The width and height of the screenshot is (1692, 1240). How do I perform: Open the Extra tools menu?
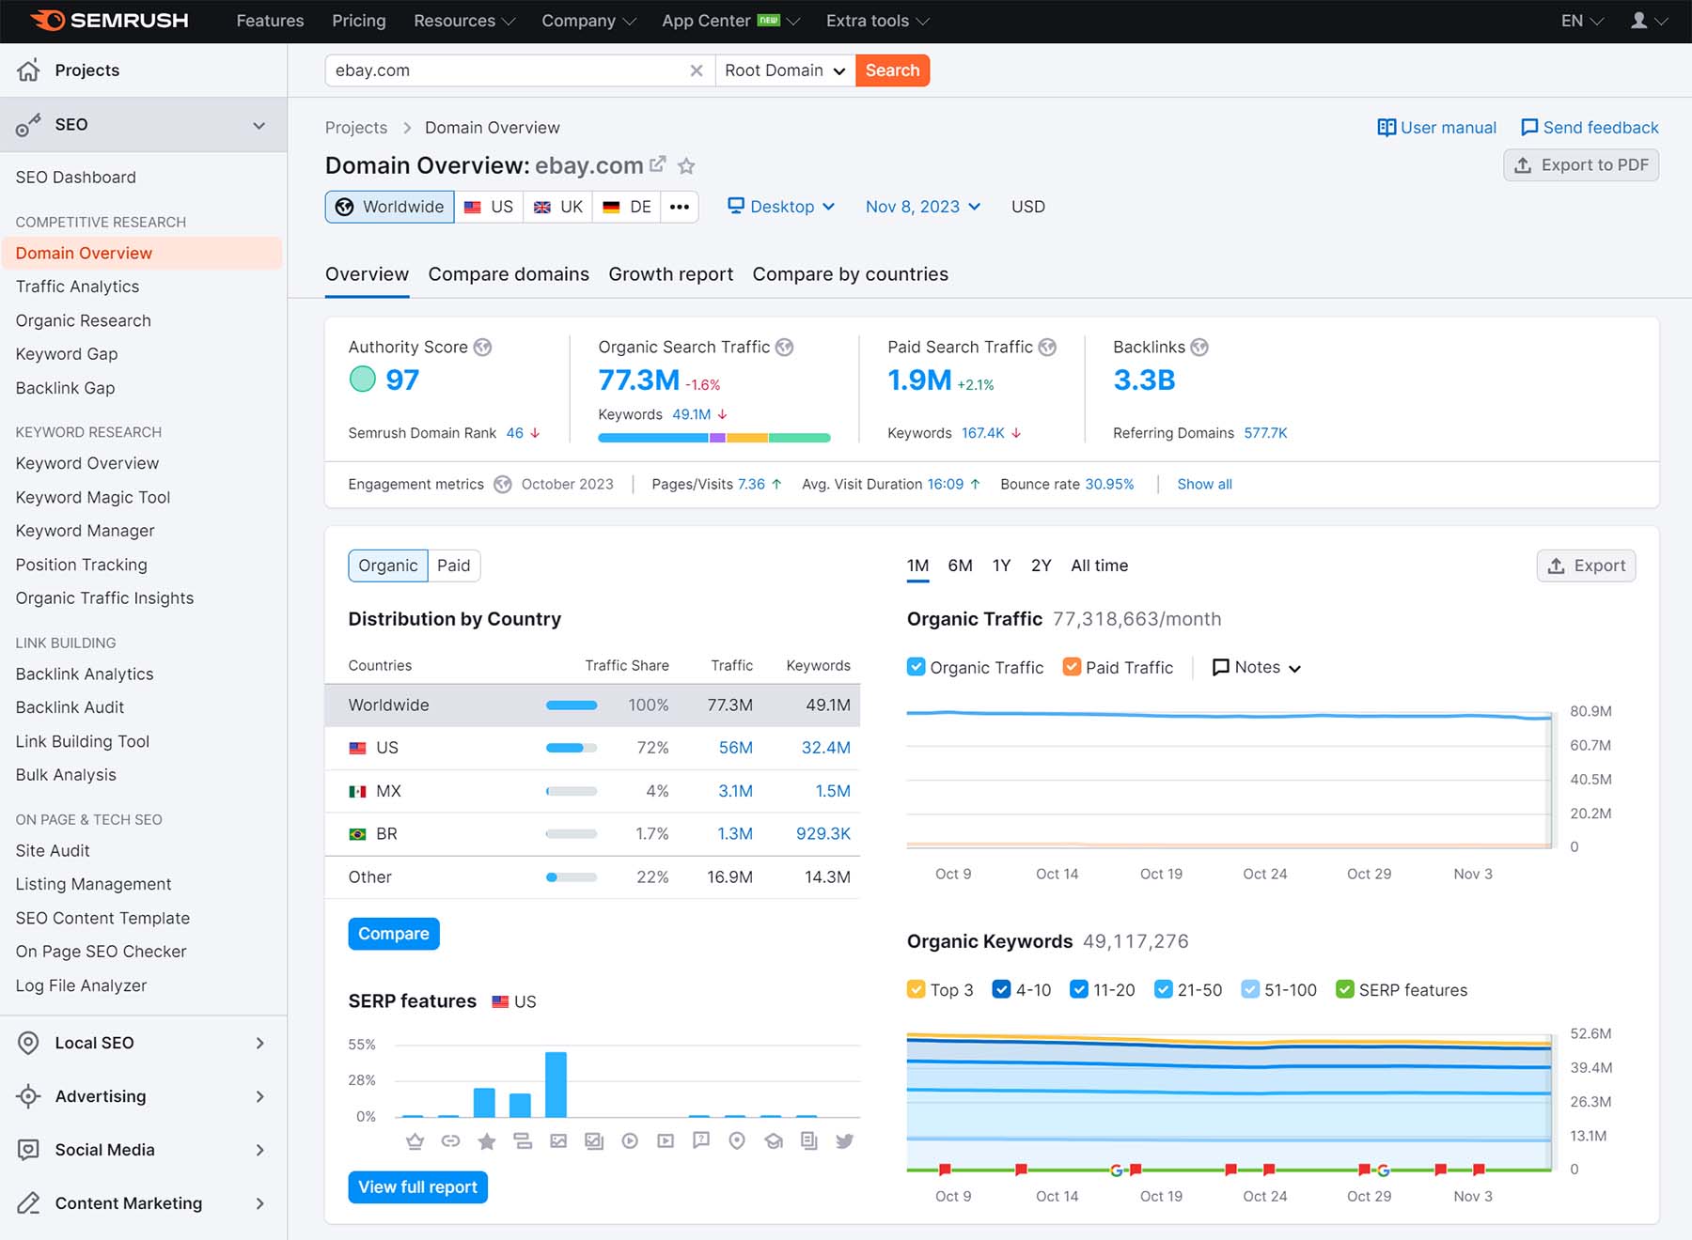click(x=874, y=20)
